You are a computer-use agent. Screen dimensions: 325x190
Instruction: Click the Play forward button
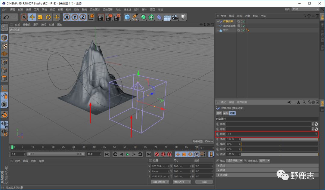(x=128, y=154)
